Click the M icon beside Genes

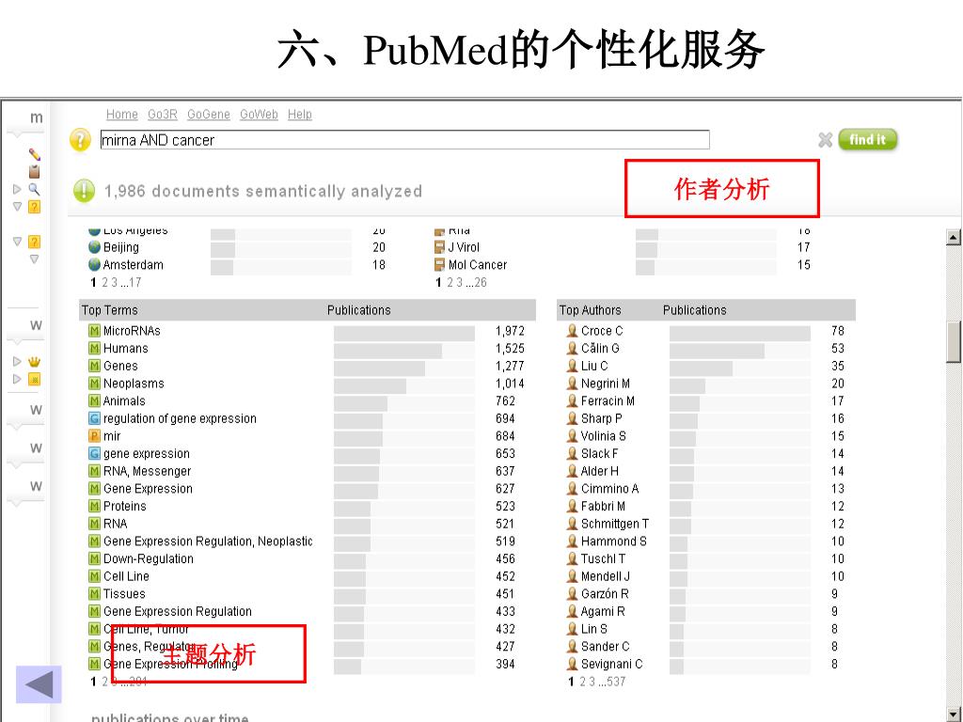click(x=94, y=366)
